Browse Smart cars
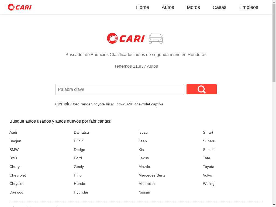Screen dimensions: 276x207 coord(208,133)
